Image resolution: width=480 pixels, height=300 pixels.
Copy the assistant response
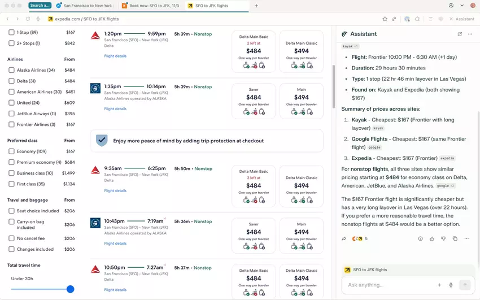455,239
